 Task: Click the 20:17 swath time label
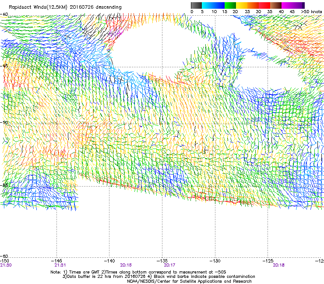[169, 265]
